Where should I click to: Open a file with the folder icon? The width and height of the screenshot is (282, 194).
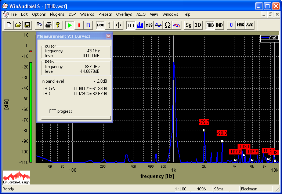(x=18, y=25)
